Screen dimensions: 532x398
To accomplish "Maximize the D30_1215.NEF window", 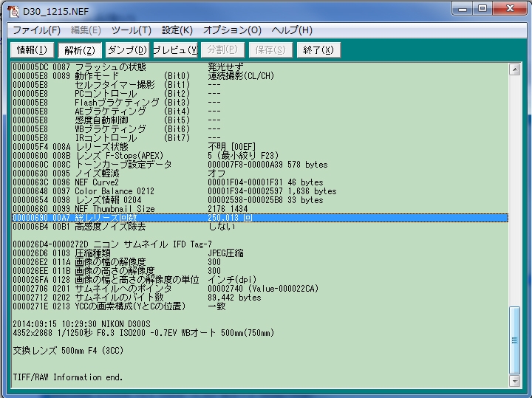I will [482, 8].
